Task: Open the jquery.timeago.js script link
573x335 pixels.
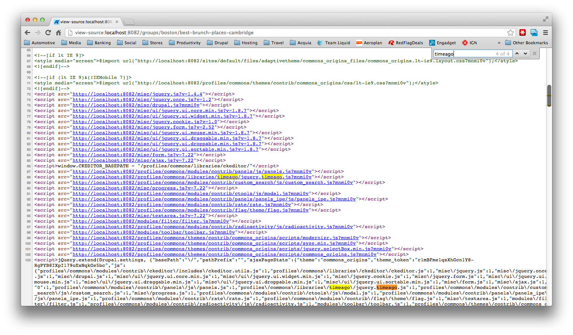Action: tap(192, 177)
